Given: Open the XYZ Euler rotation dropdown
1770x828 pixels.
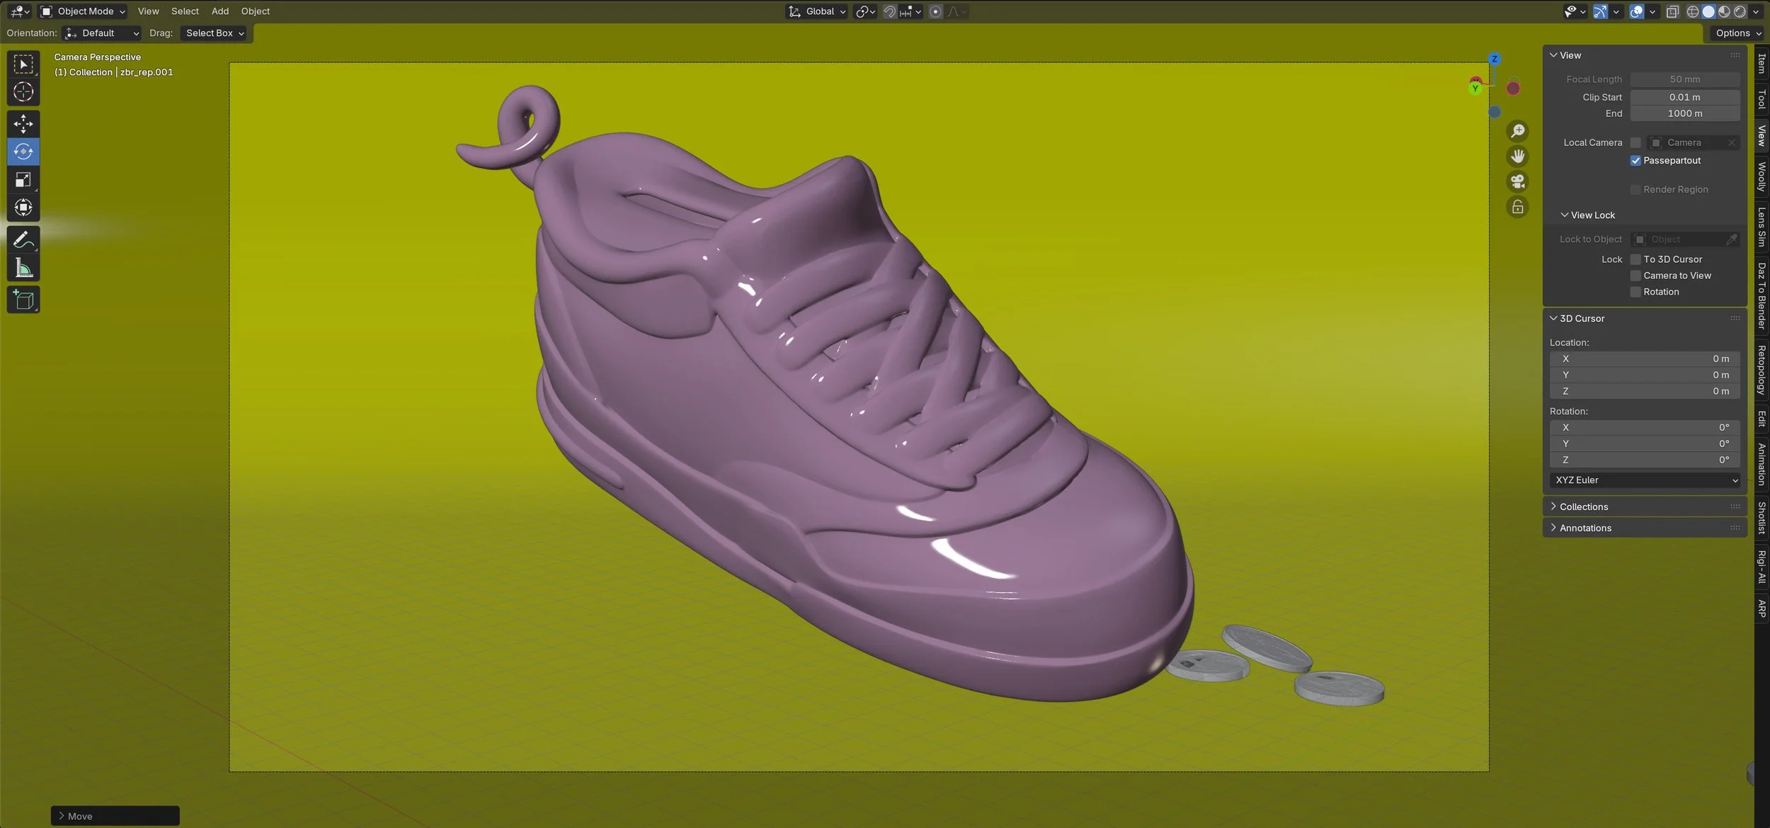Looking at the screenshot, I should pyautogui.click(x=1644, y=480).
